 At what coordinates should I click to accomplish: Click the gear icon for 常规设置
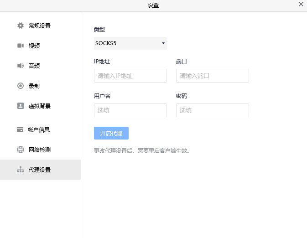[x=20, y=26]
